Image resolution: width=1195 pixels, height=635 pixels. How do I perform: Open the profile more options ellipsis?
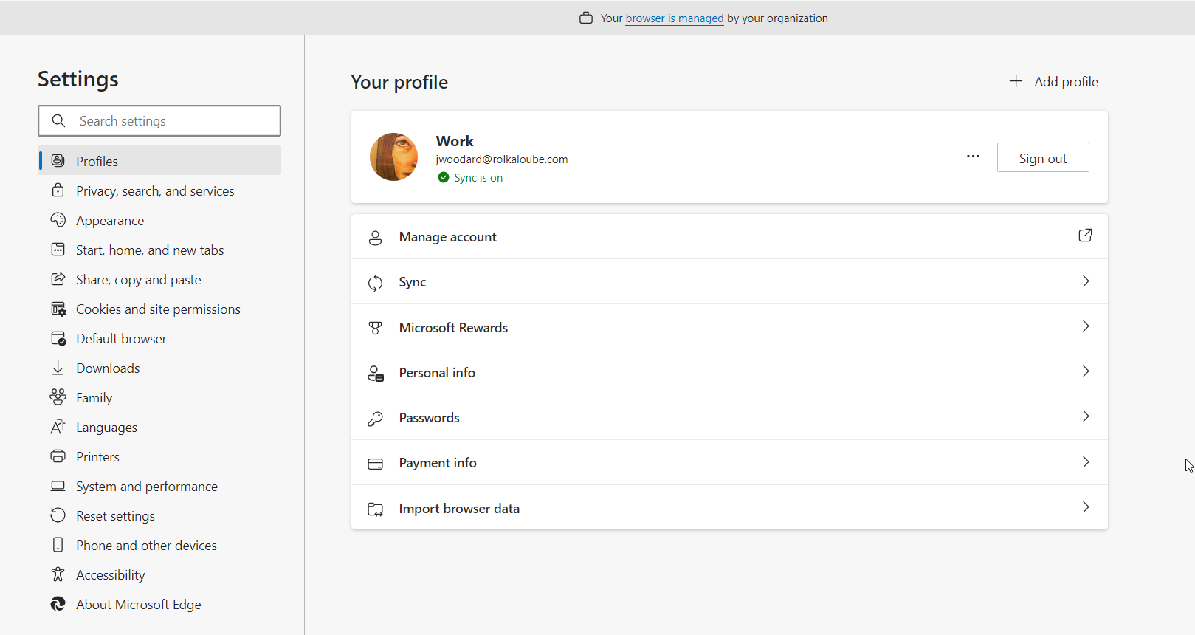click(x=973, y=157)
